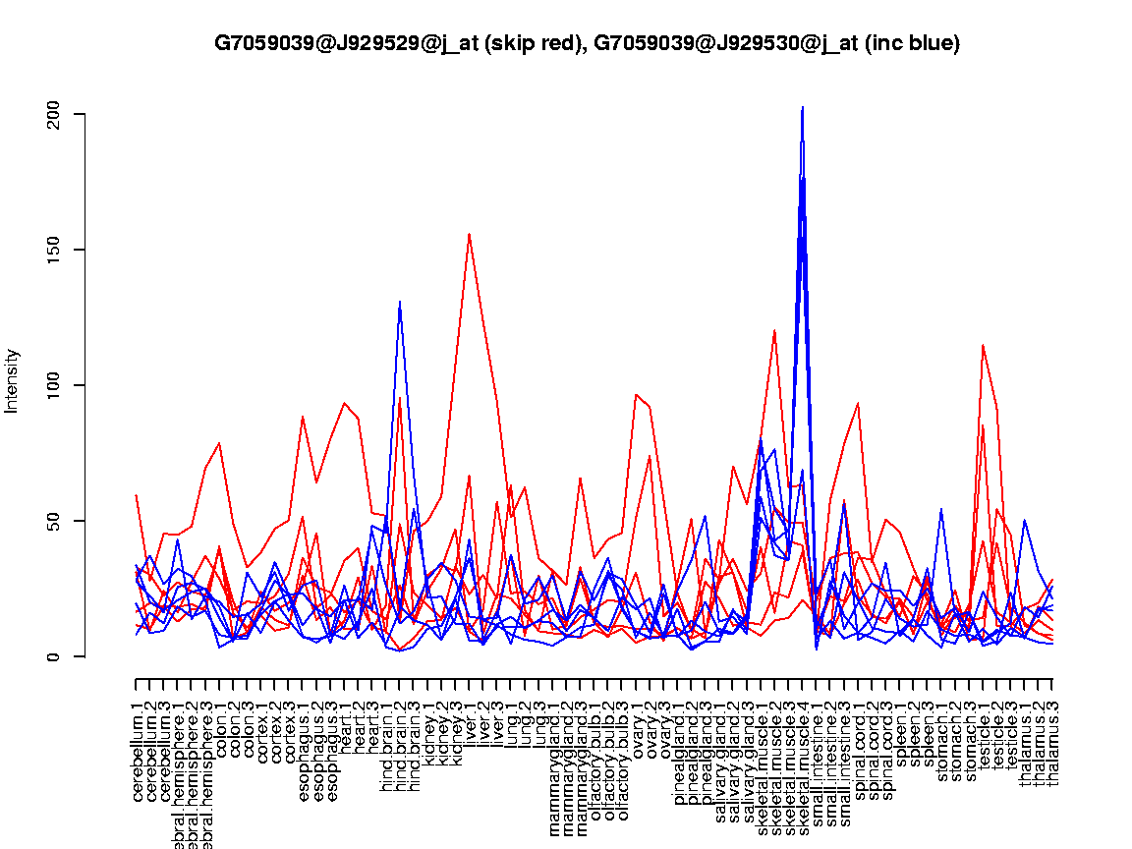Click the chart title at the top
The width and height of the screenshot is (1132, 849).
pyautogui.click(x=587, y=43)
